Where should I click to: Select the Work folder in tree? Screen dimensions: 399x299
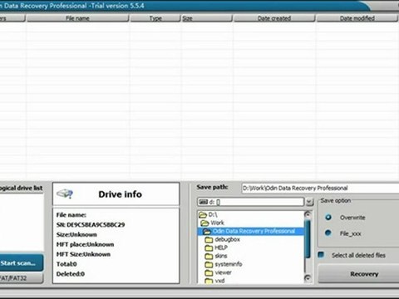(217, 223)
